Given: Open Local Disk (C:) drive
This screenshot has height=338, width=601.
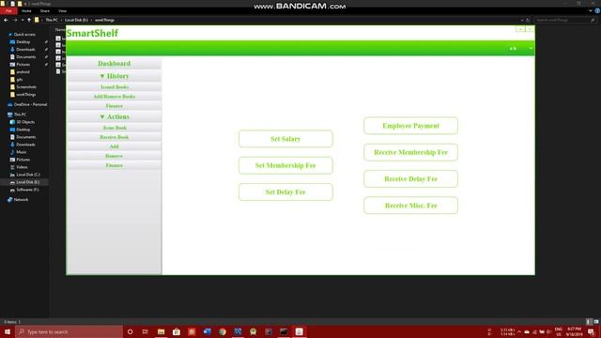Looking at the screenshot, I should coord(28,175).
